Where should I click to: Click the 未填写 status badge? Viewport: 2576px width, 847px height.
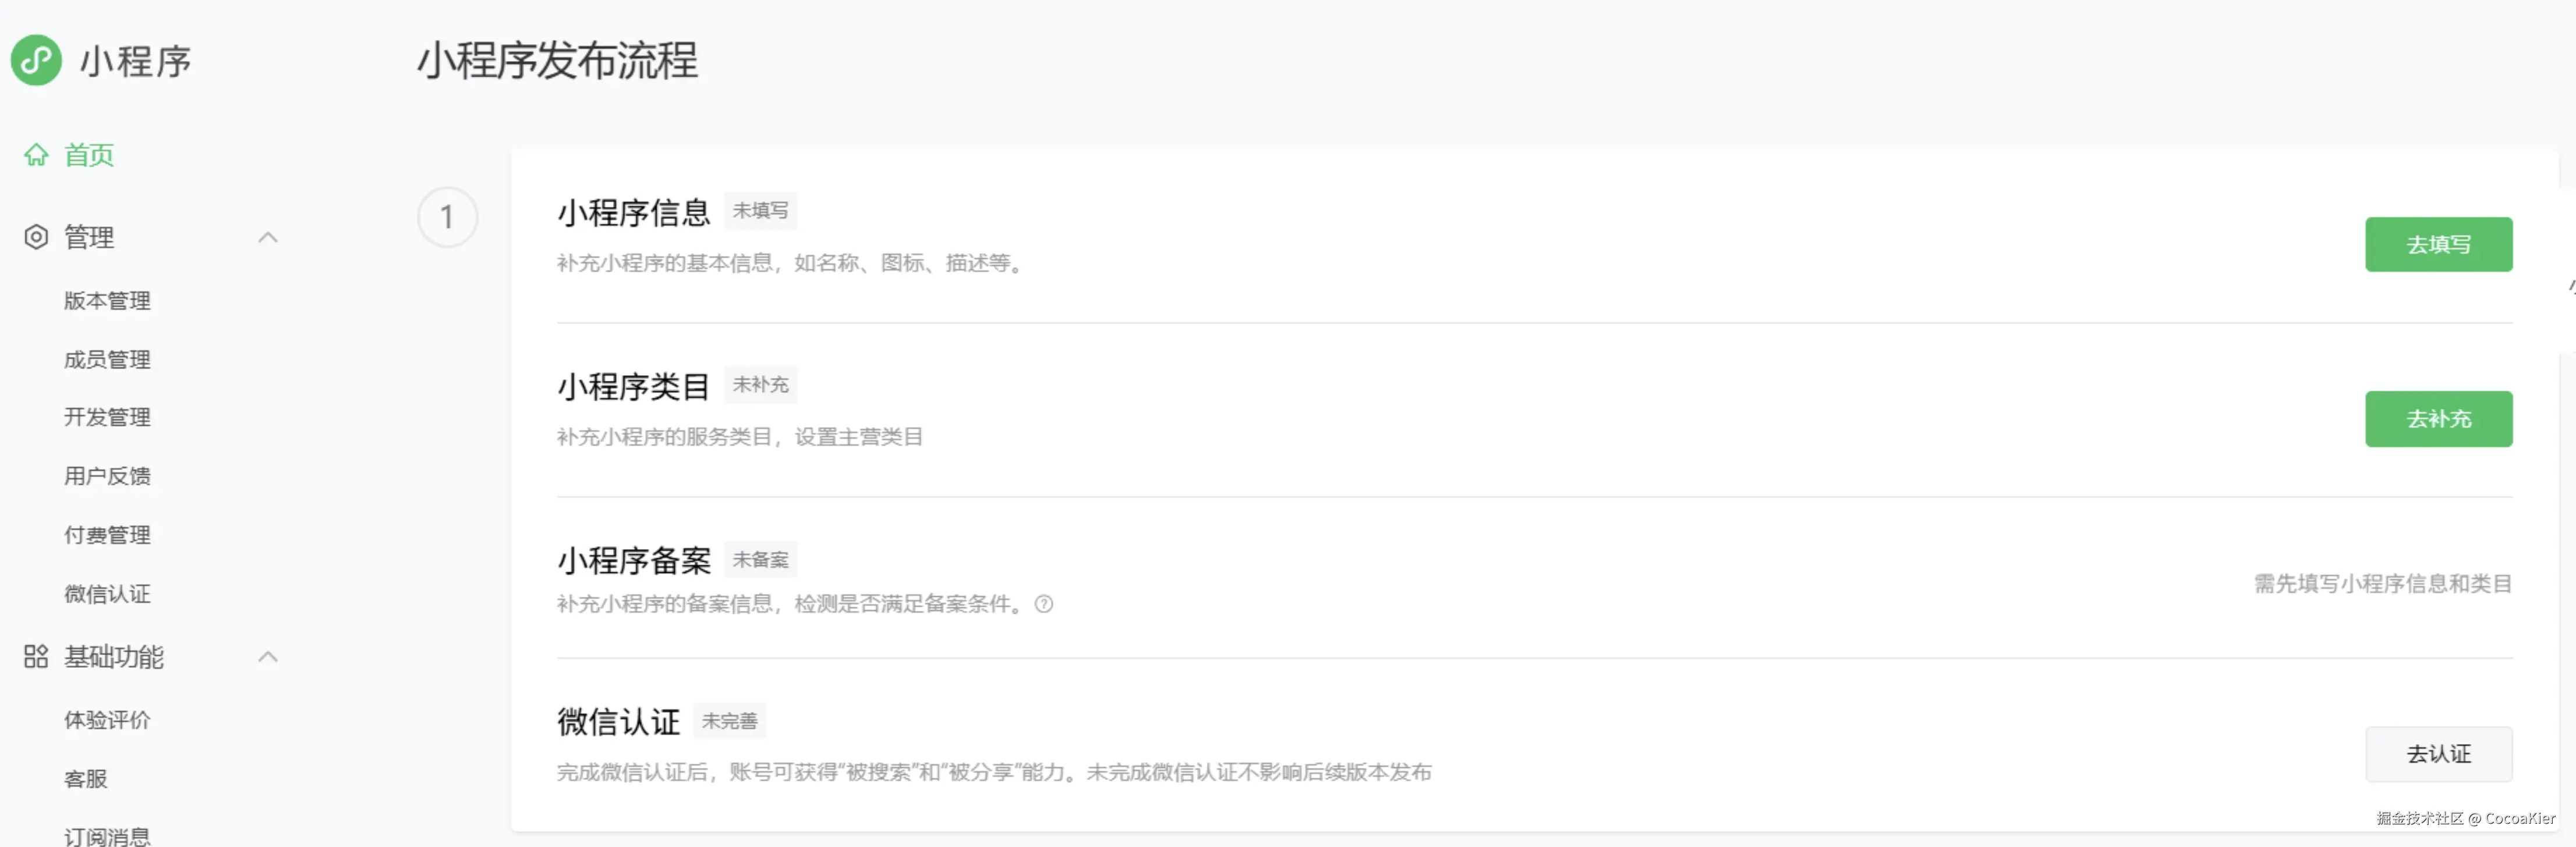pyautogui.click(x=760, y=210)
